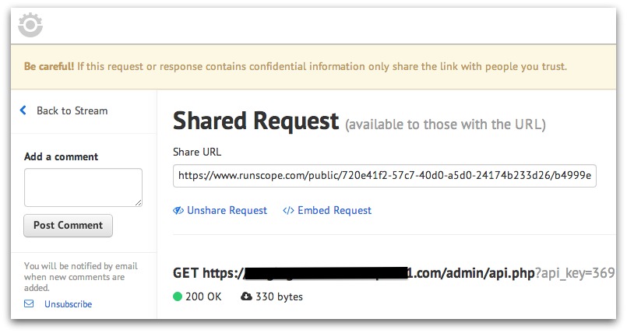Open the Back to Stream link
Image resolution: width=627 pixels, height=333 pixels.
(72, 110)
